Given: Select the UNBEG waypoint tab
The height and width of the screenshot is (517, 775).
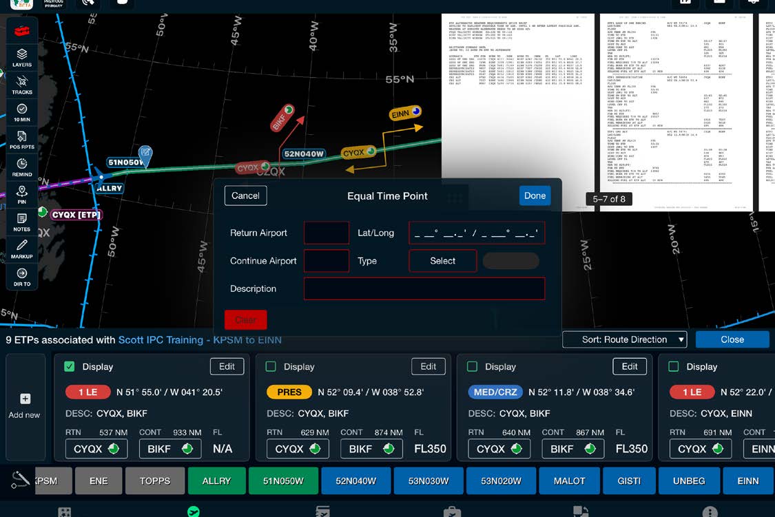Looking at the screenshot, I should coord(689,481).
